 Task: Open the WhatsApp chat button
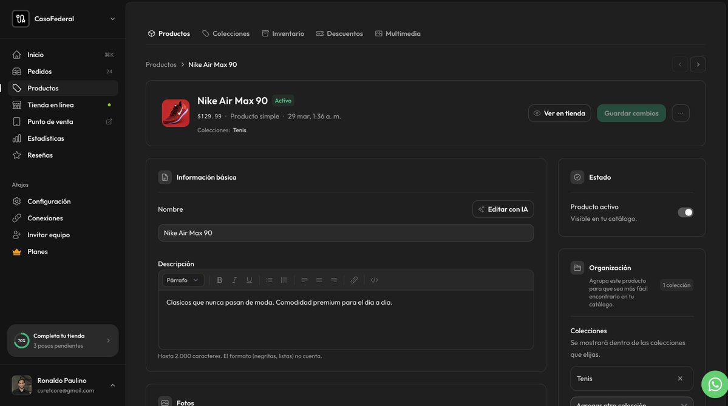(715, 384)
